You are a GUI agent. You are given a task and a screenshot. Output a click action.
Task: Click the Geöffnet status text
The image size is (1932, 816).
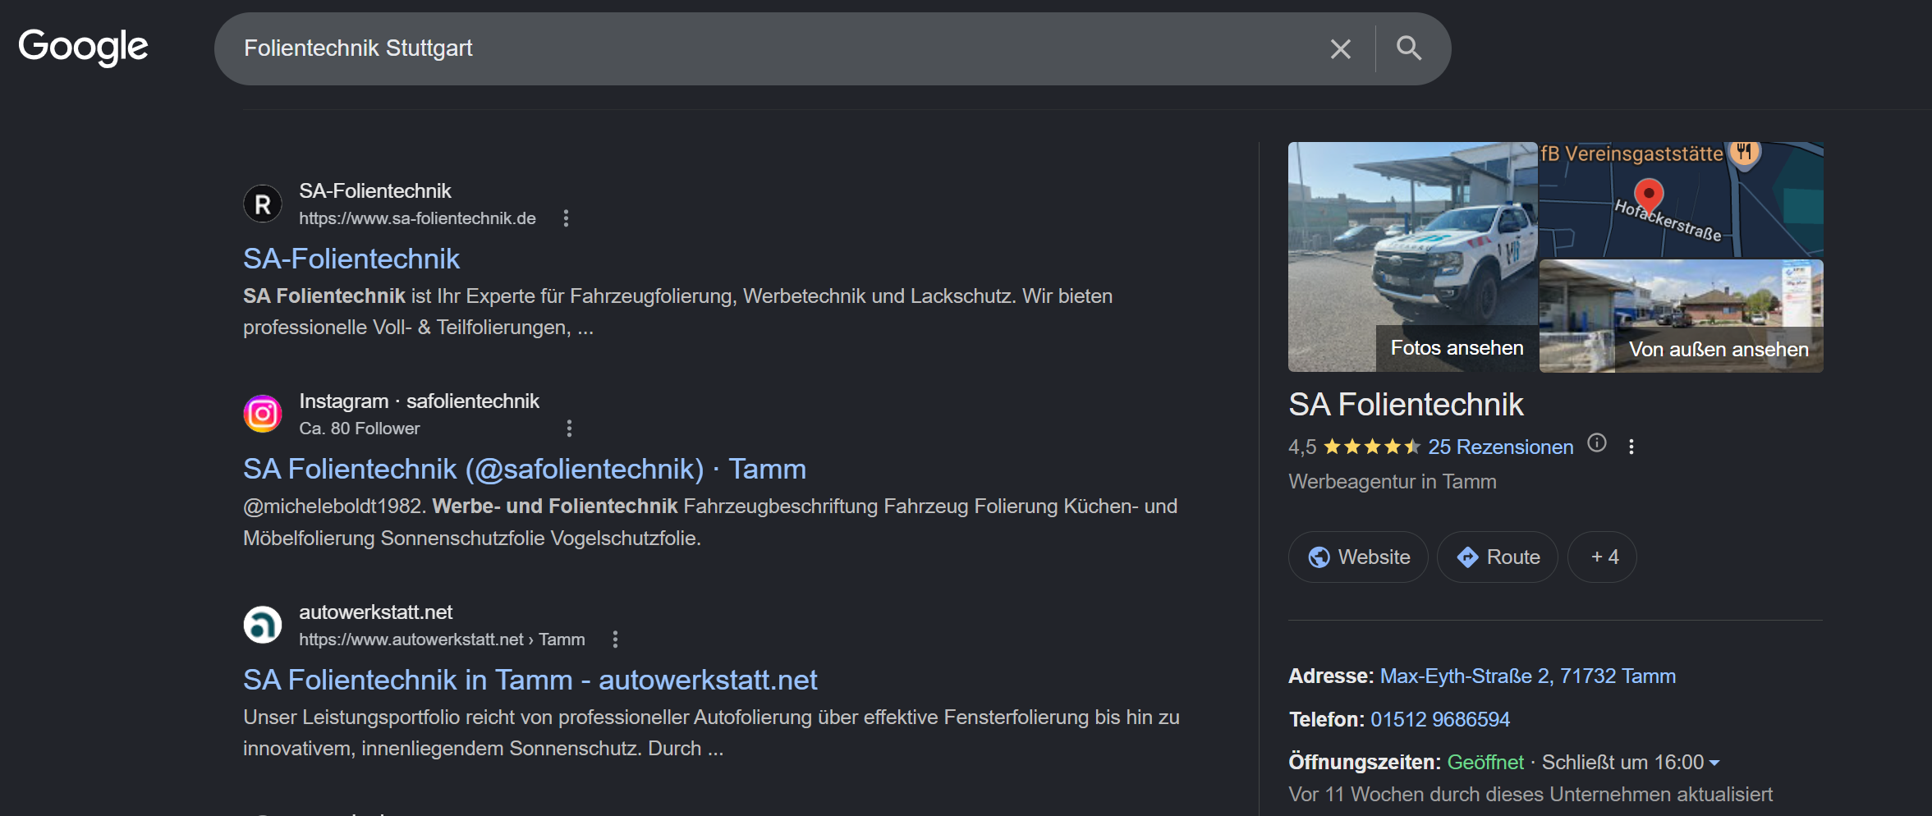(x=1485, y=763)
